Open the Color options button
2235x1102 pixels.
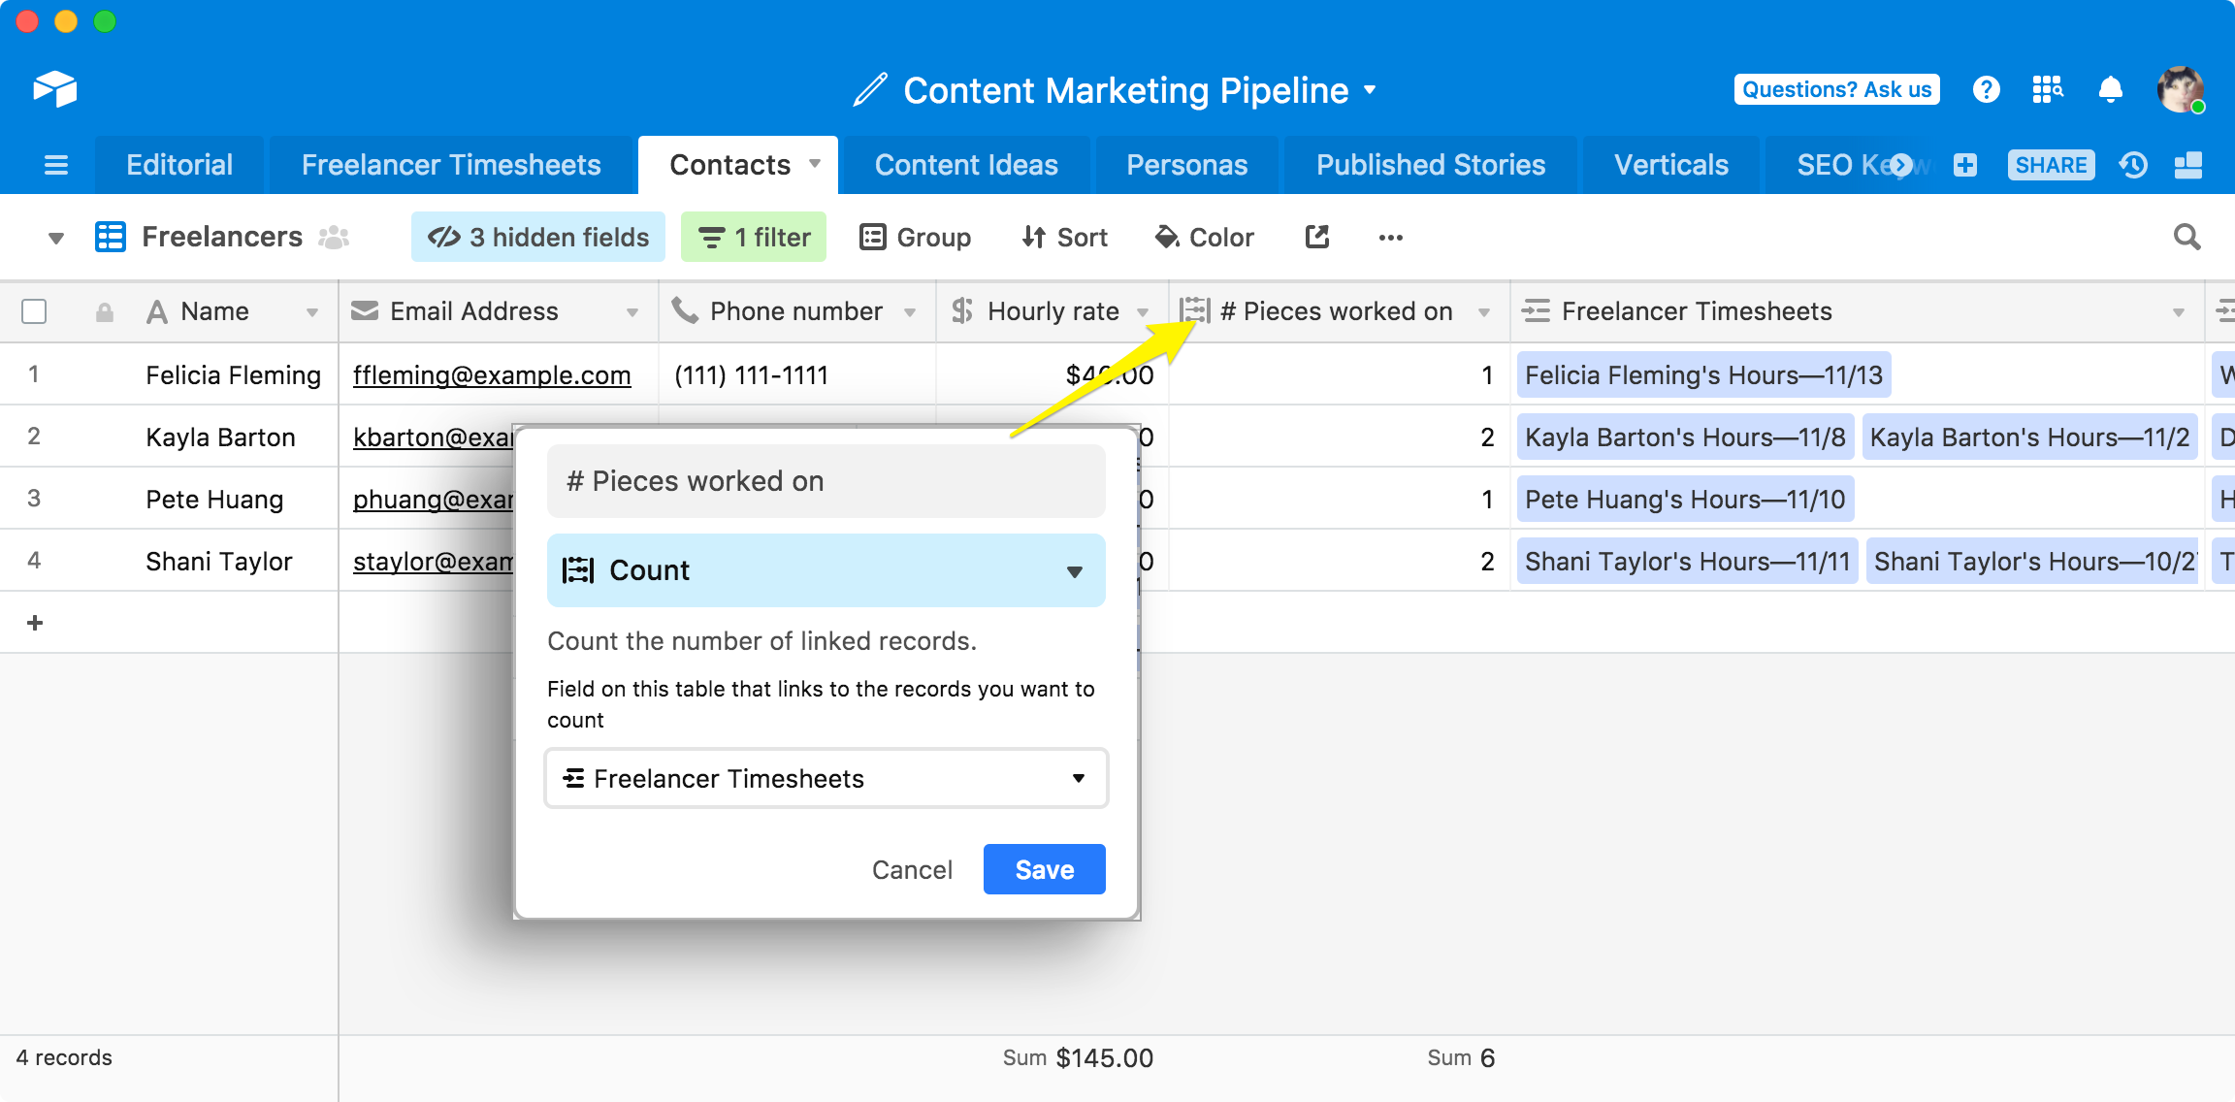coord(1204,237)
